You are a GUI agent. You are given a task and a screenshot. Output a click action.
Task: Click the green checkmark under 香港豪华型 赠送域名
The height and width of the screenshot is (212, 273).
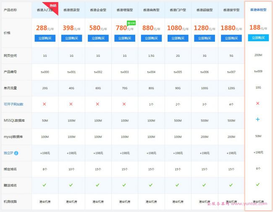(231, 185)
